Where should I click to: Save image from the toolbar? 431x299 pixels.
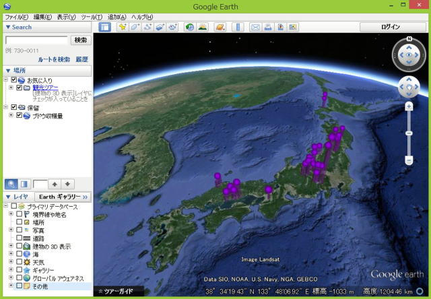281,27
